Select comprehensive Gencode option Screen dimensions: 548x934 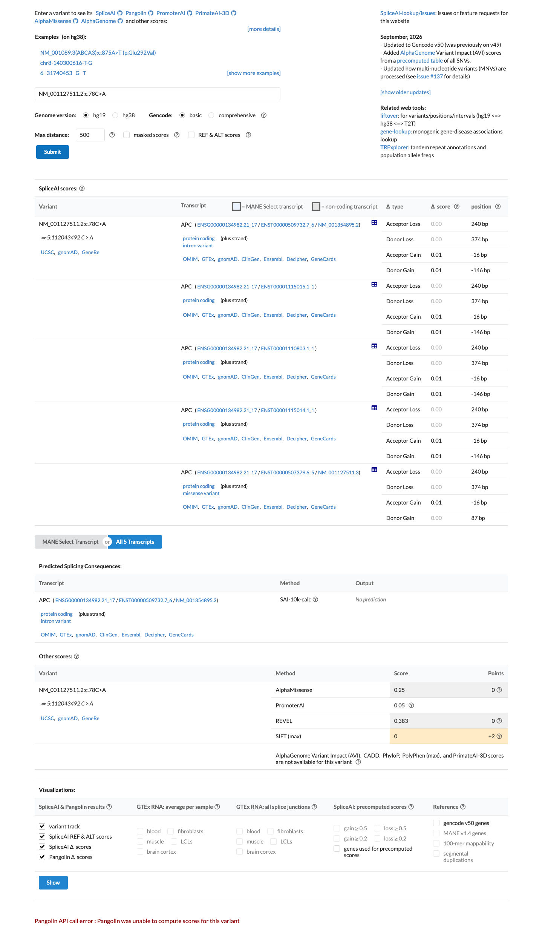pos(211,115)
